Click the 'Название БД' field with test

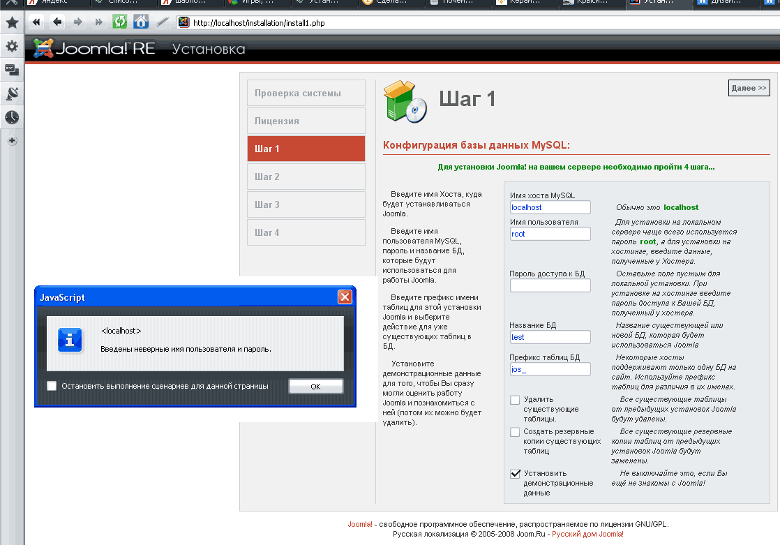[550, 337]
